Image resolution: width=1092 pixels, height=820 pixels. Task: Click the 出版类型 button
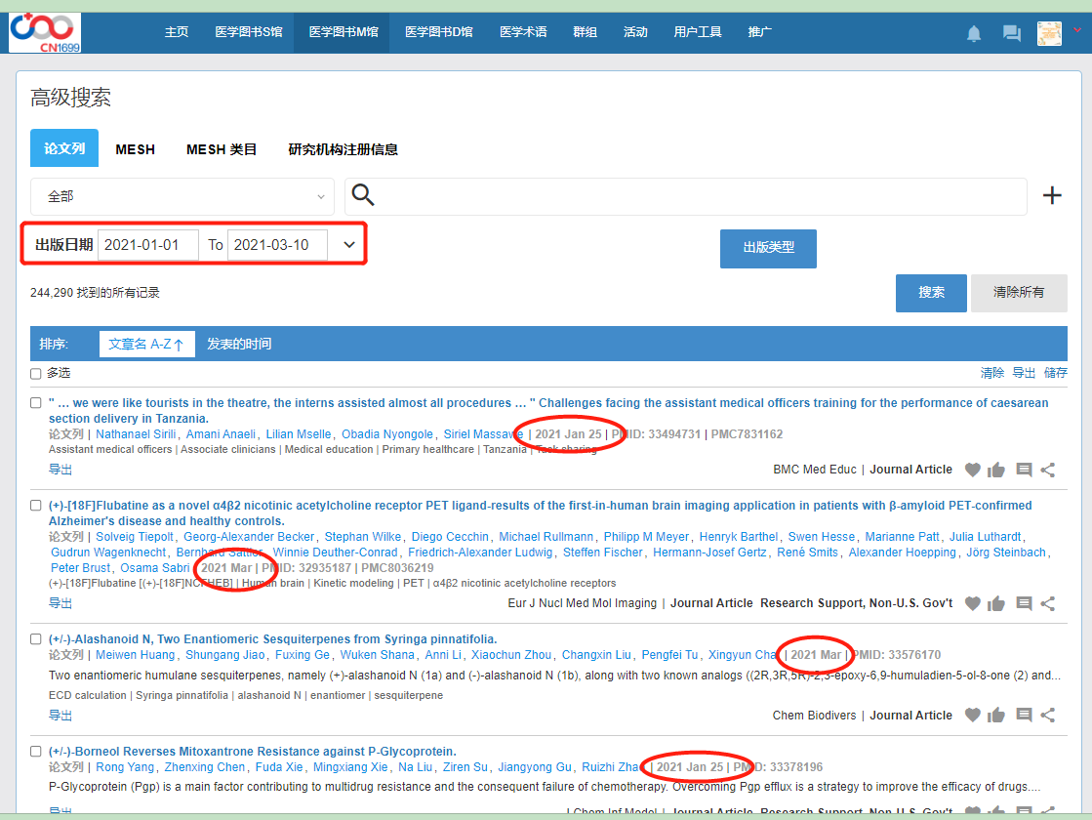coord(768,248)
